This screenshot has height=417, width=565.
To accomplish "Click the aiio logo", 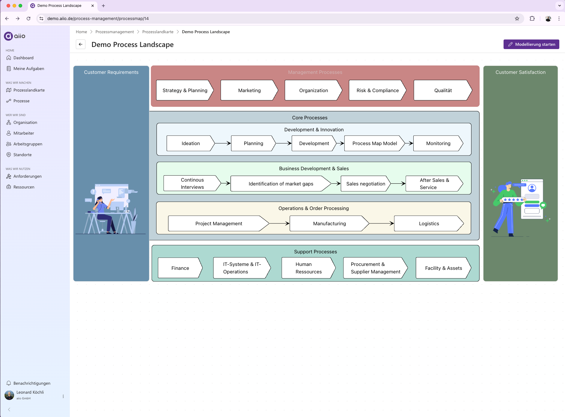I will pyautogui.click(x=14, y=36).
